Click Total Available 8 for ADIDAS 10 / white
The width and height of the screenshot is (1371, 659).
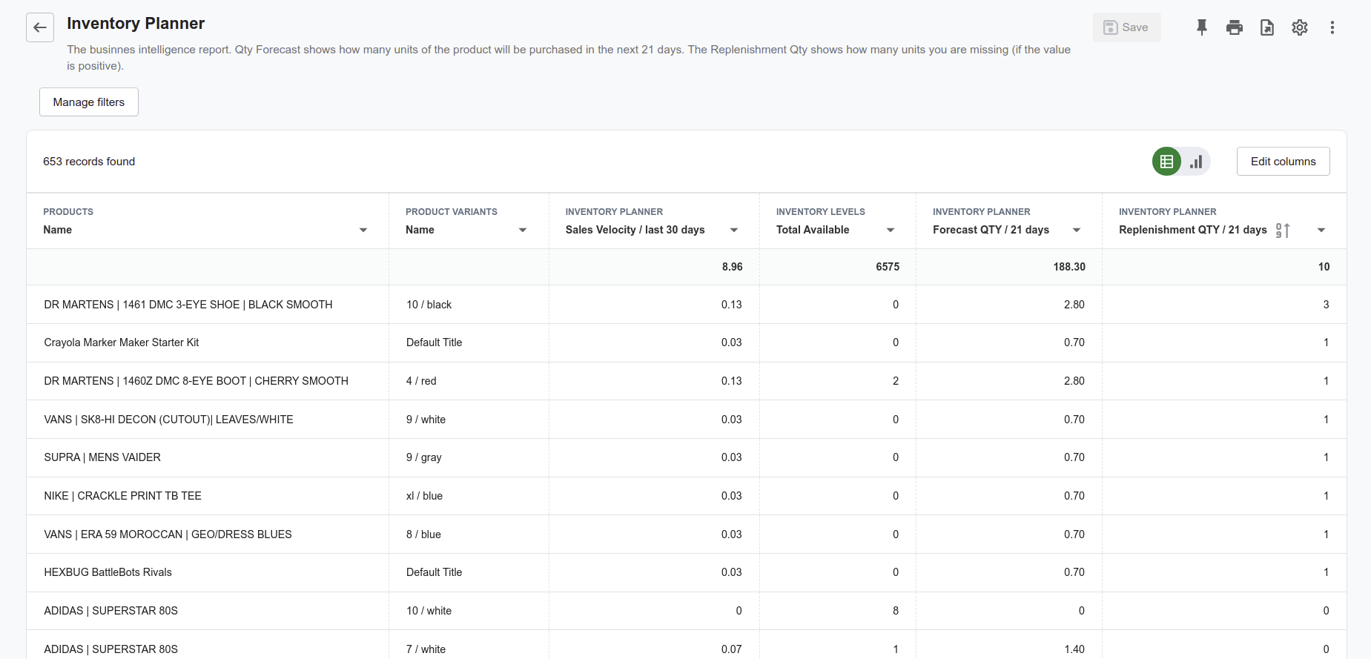[x=896, y=611]
